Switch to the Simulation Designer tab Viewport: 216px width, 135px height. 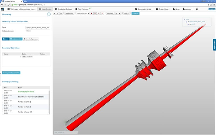[x=63, y=9]
